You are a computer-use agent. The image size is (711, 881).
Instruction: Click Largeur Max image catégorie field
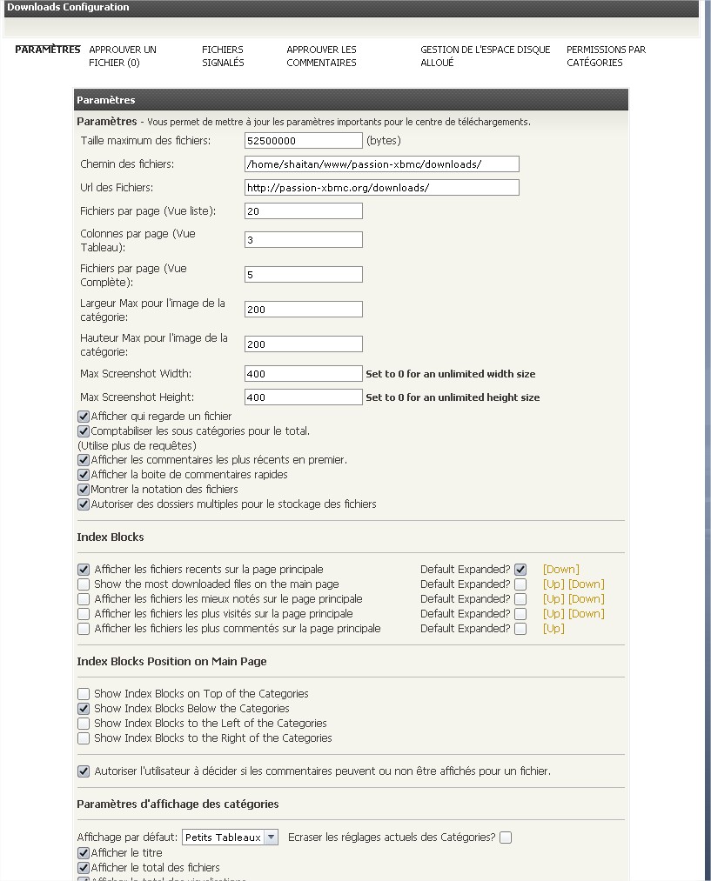click(304, 310)
